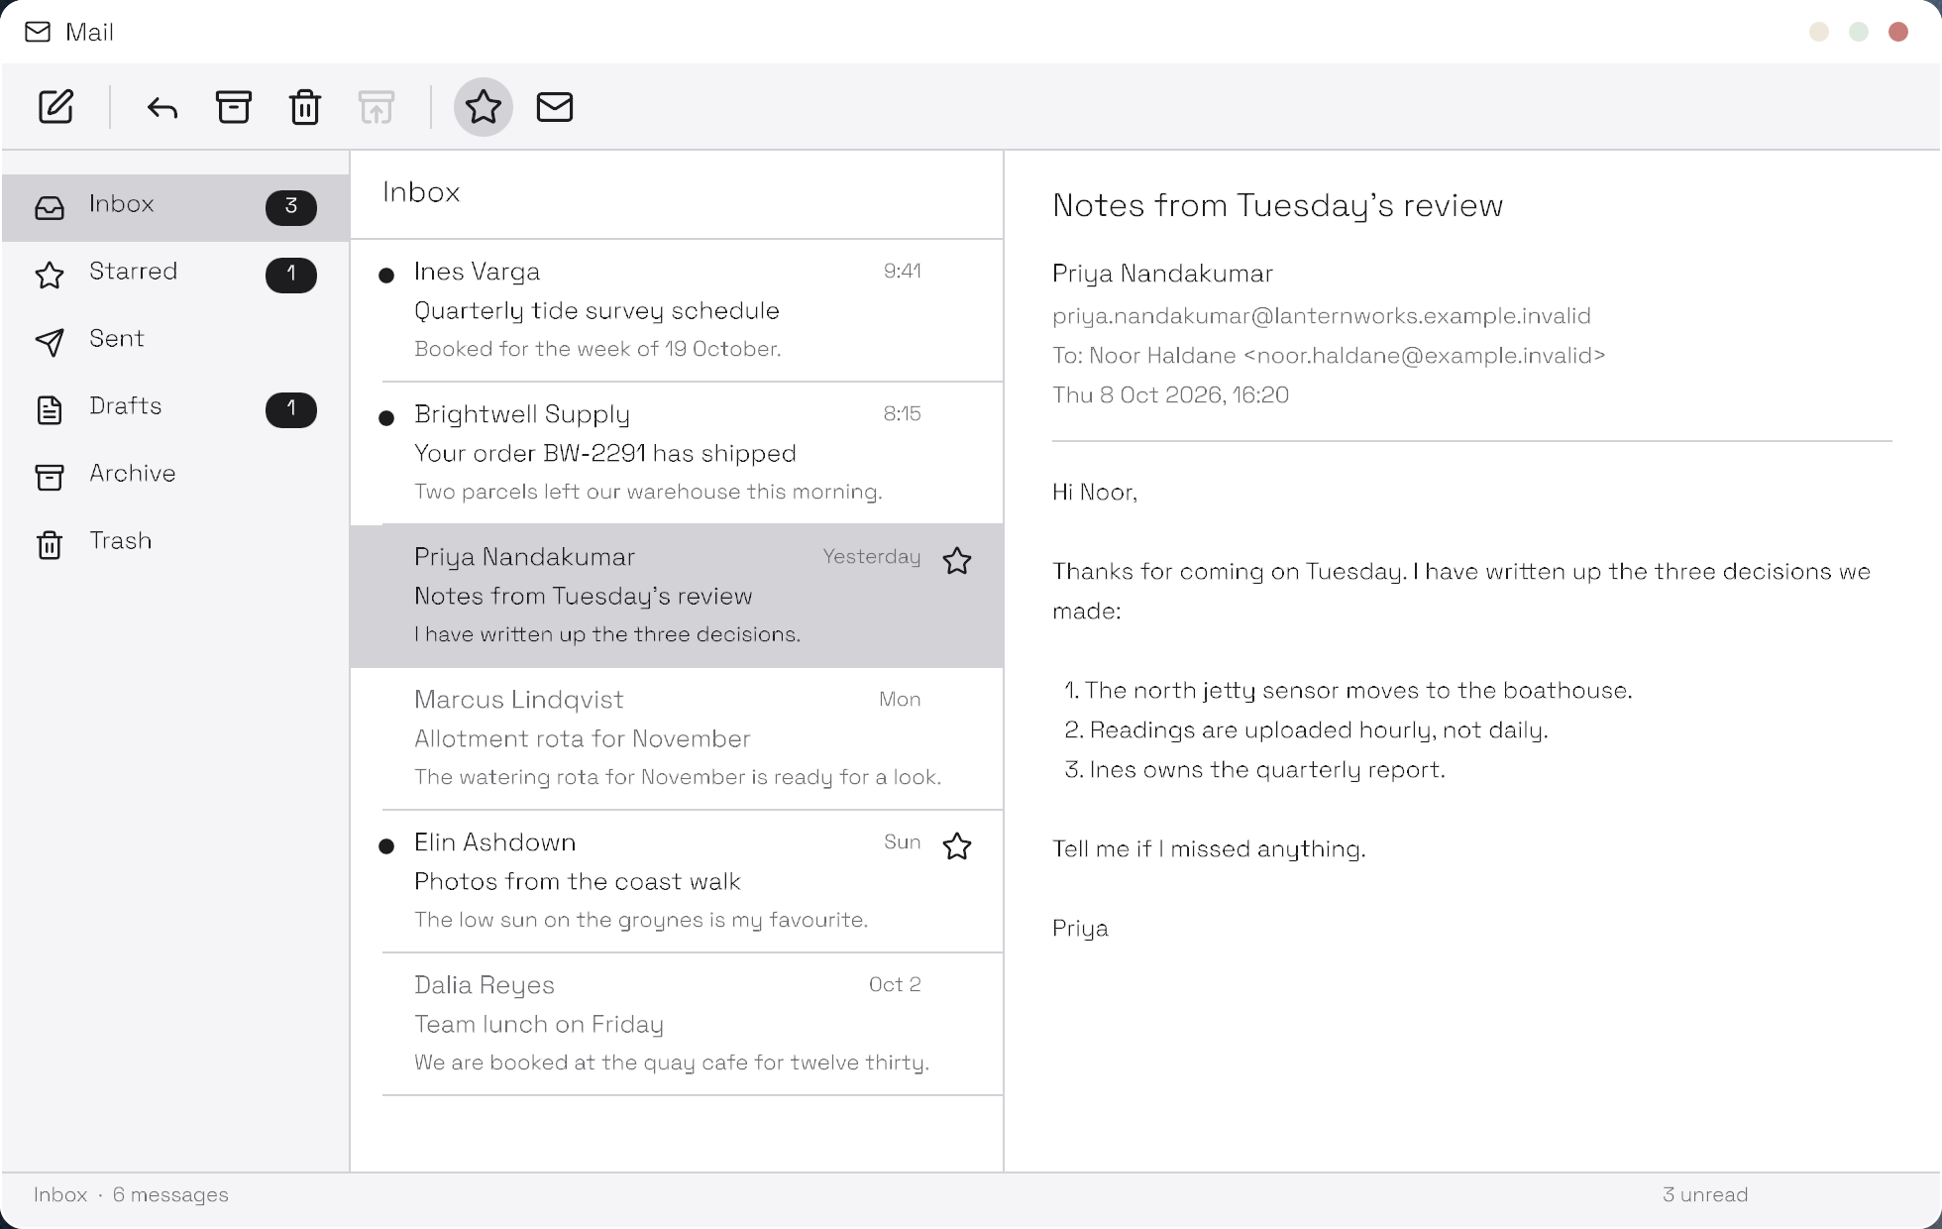Compose a new message with the pencil icon
Viewport: 1942px width, 1229px height.
(x=55, y=107)
